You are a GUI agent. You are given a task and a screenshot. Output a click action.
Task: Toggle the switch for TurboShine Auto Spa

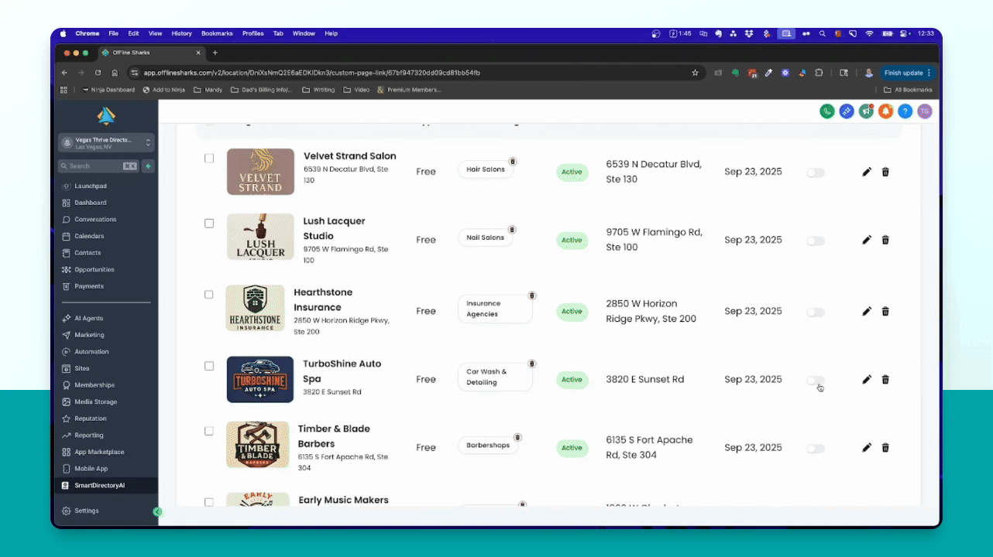816,381
